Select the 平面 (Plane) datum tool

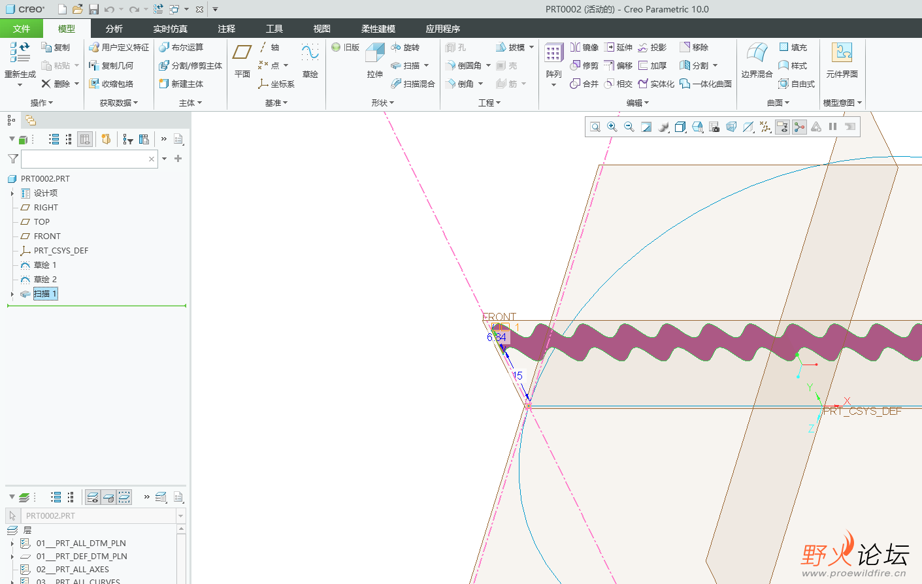pyautogui.click(x=242, y=59)
